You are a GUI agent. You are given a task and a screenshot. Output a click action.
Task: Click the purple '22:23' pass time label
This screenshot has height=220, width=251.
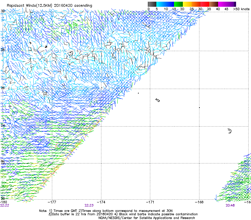(x=89, y=205)
